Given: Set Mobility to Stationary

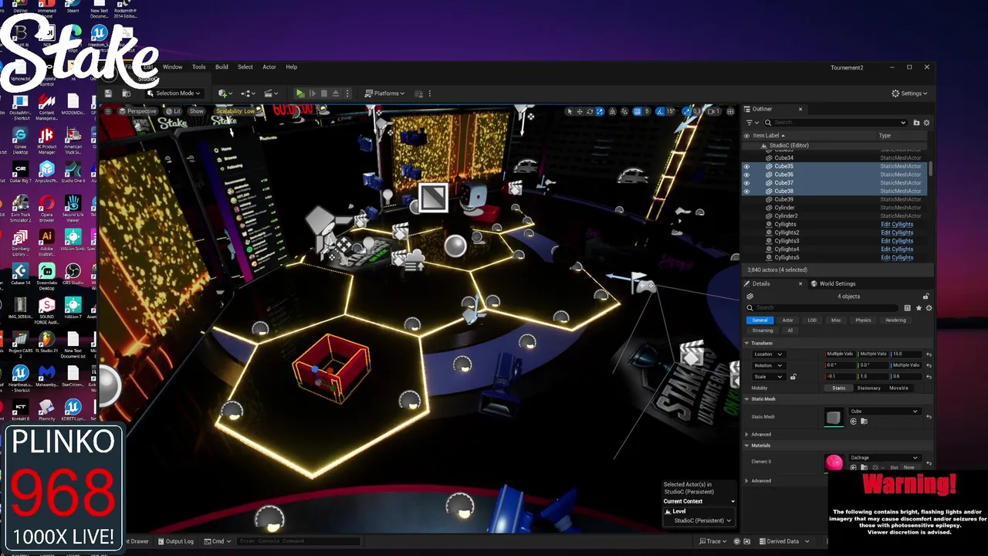Looking at the screenshot, I should (868, 388).
